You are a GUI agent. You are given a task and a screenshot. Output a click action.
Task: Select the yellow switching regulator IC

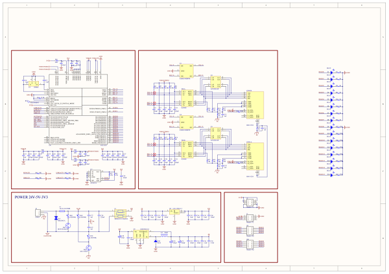pos(141,234)
